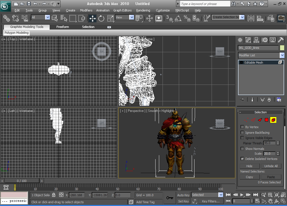
Task: Toggle Absolute/Offset transform type-in mode
Action: [61, 195]
